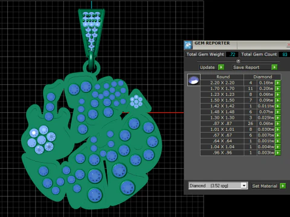290x217 pixels.
Task: Select the 1.04 X 1.04 size cell
Action: 222,147
